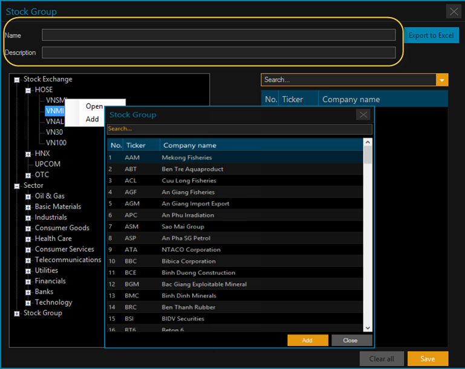Sort by popup Company name column header
Image resolution: width=465 pixels, height=369 pixels.
coord(262,146)
